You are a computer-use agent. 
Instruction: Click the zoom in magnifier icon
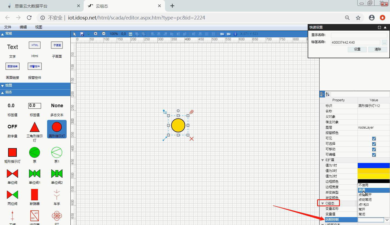pos(96,34)
